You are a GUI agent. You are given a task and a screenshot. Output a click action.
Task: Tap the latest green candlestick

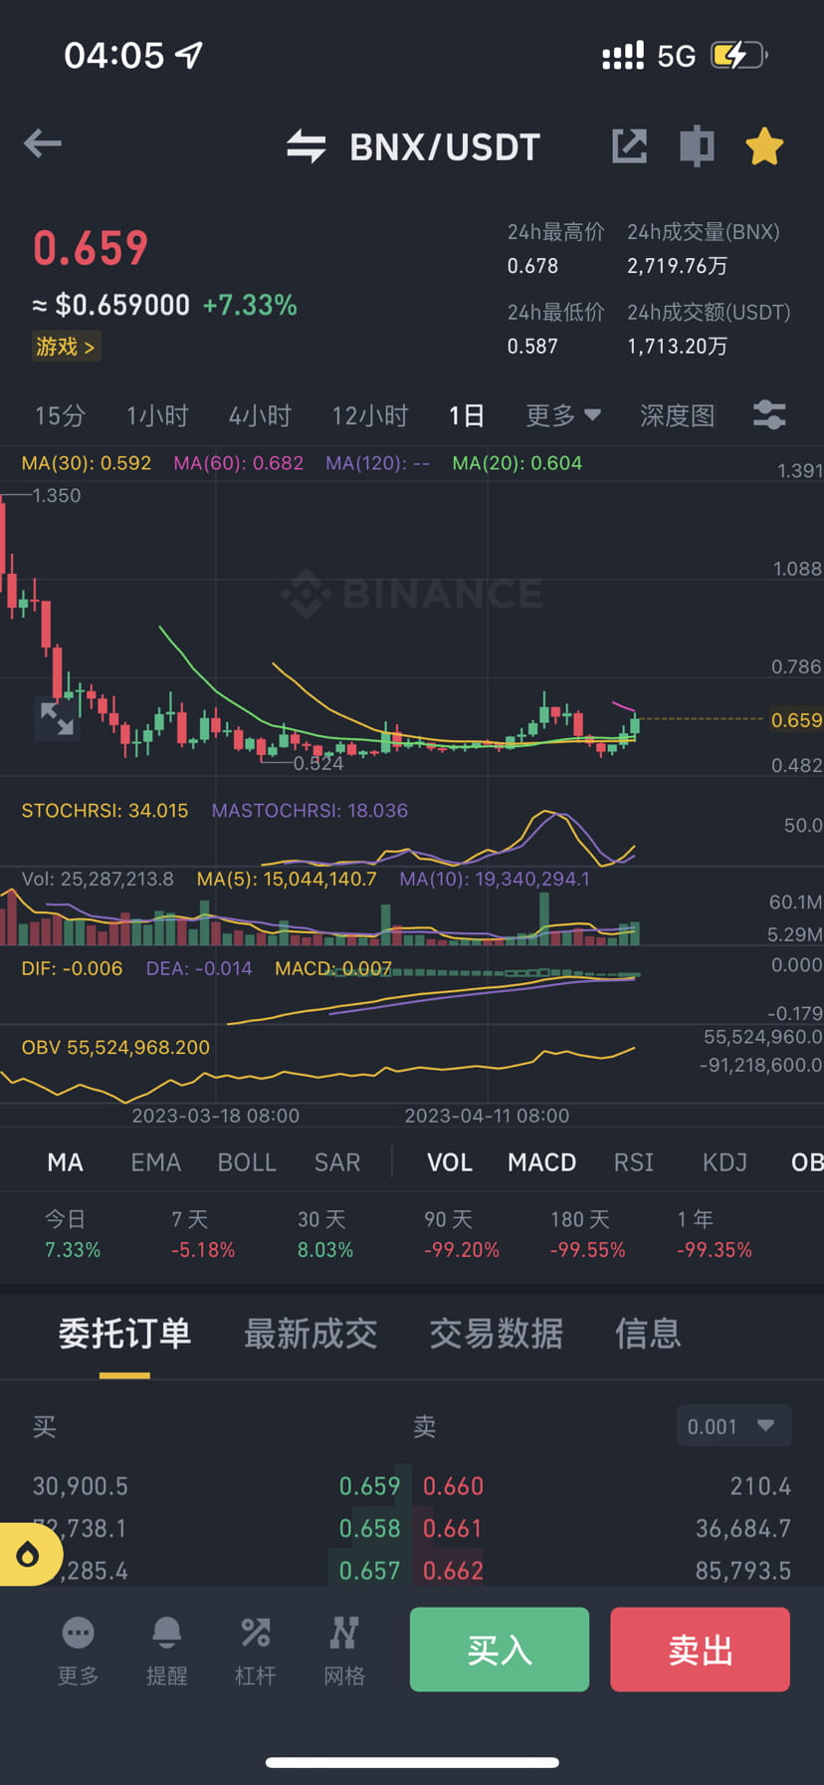click(635, 724)
